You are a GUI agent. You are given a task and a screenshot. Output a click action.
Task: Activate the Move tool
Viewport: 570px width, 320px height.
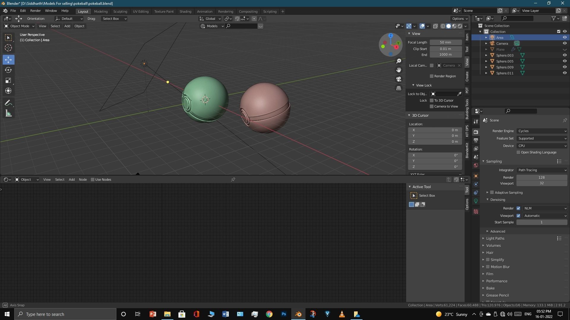(8, 60)
